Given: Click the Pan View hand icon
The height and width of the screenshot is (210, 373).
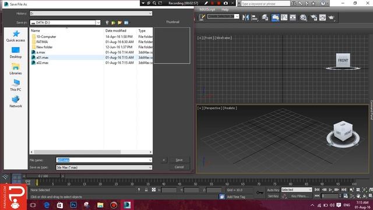Looking at the screenshot, I should tap(358, 196).
